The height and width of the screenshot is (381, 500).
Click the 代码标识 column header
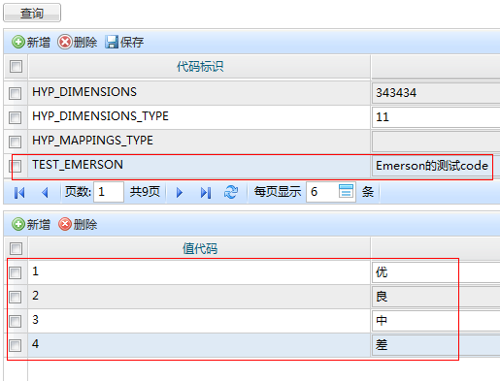199,67
